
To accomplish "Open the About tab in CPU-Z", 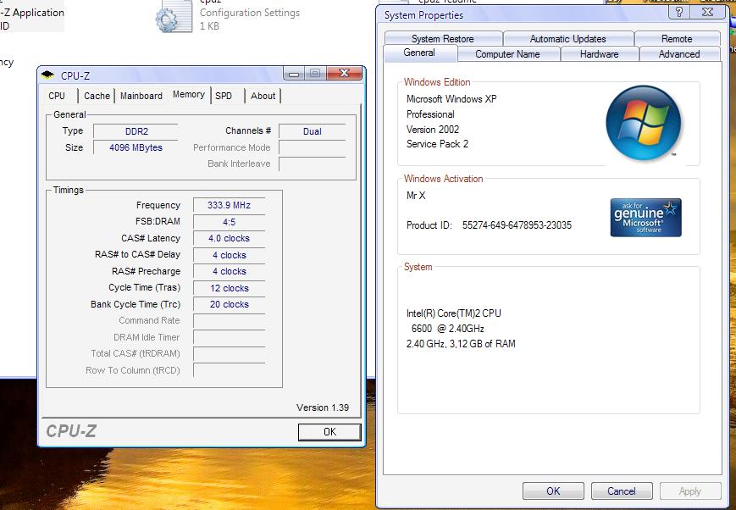I will click(263, 96).
